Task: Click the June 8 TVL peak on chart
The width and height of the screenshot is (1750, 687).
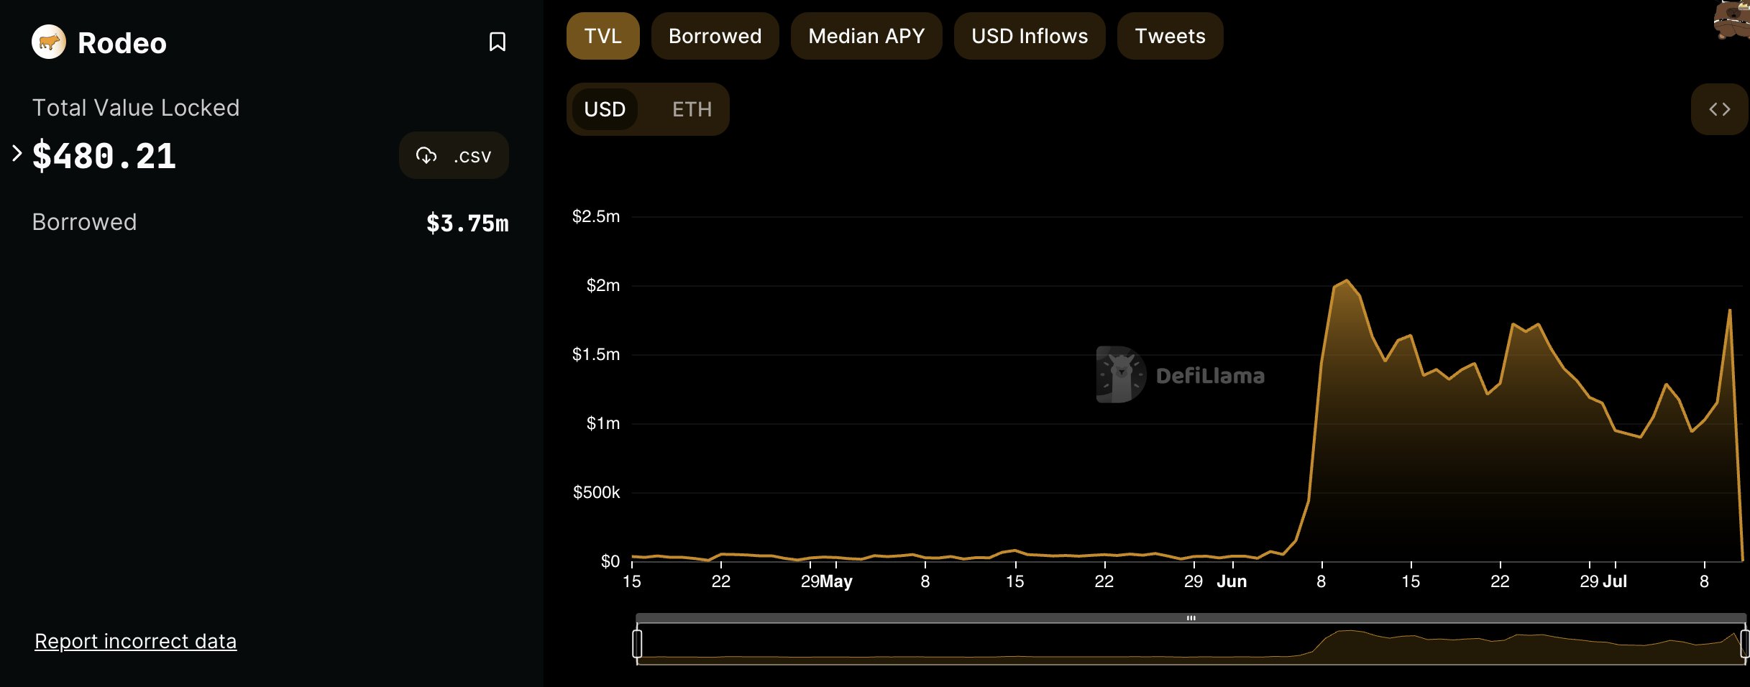Action: (1346, 281)
